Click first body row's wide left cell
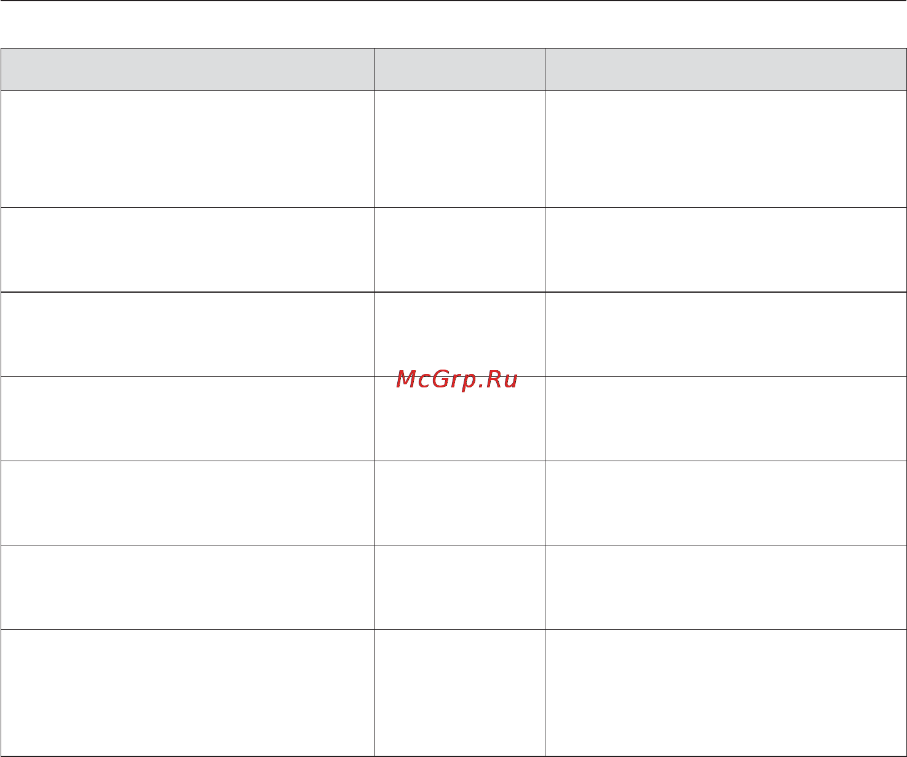The width and height of the screenshot is (907, 757). [x=188, y=149]
